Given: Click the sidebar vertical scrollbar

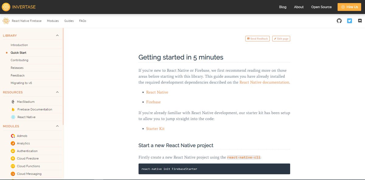Looking at the screenshot, I should coord(63,76).
